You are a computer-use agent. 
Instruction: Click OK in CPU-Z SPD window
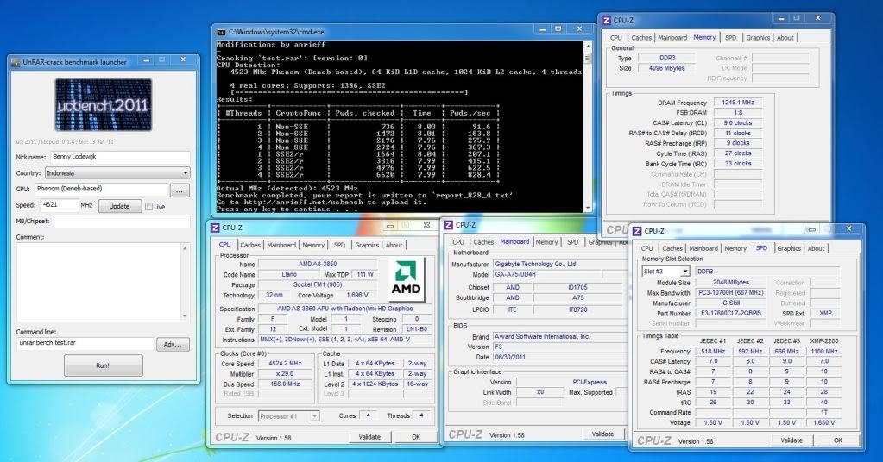(x=838, y=440)
